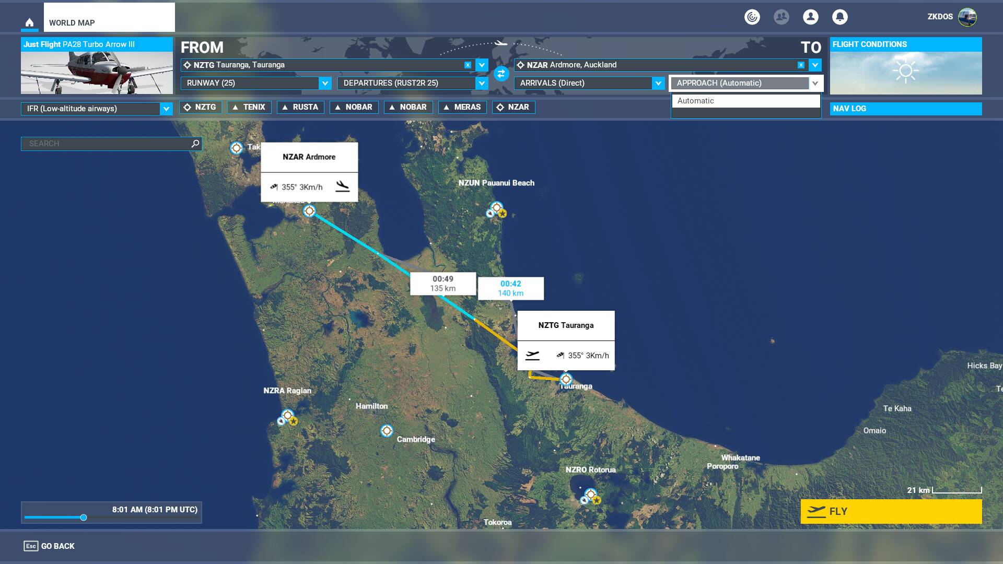This screenshot has width=1003, height=564.
Task: Open the profile person icon
Action: (x=810, y=17)
